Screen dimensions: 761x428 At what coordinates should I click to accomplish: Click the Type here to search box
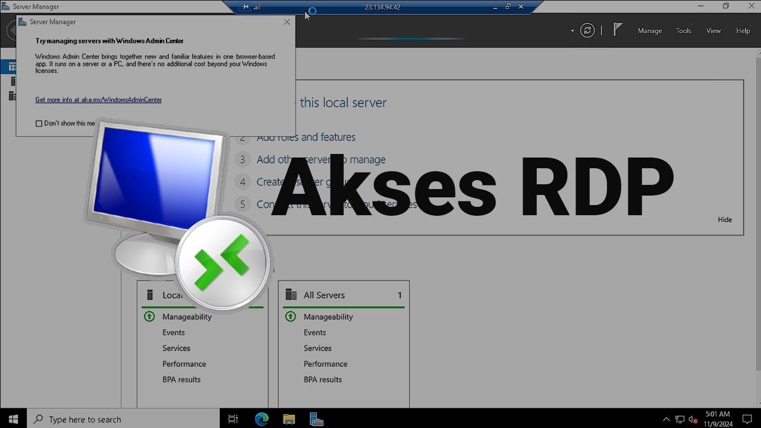(124, 419)
